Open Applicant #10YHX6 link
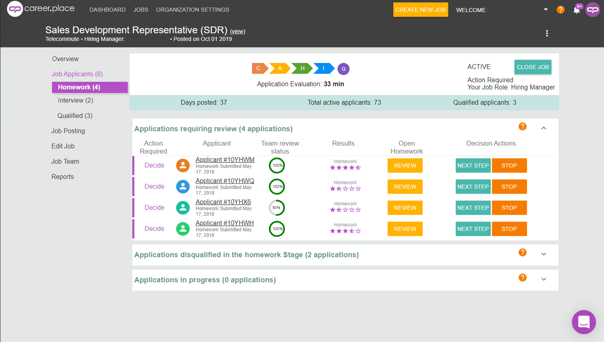The height and width of the screenshot is (342, 604). 223,202
